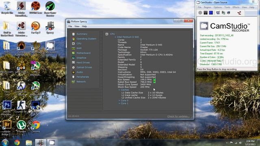Open CamStudio's Options menu

[218, 7]
